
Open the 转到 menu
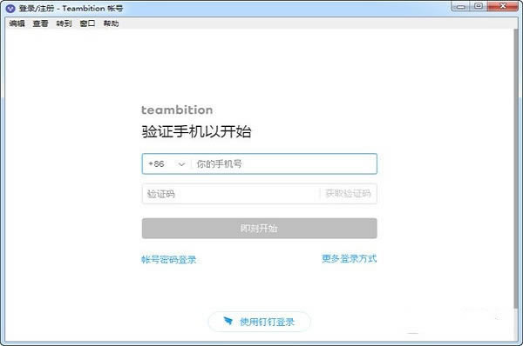(x=64, y=23)
